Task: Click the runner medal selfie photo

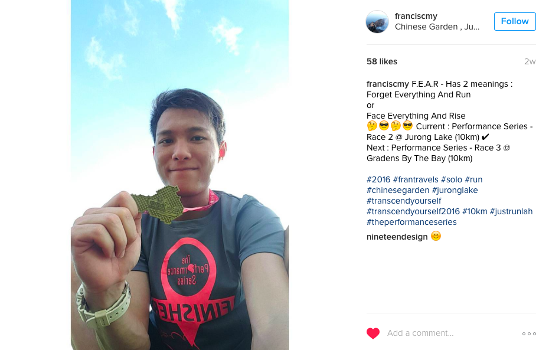Action: tap(179, 175)
